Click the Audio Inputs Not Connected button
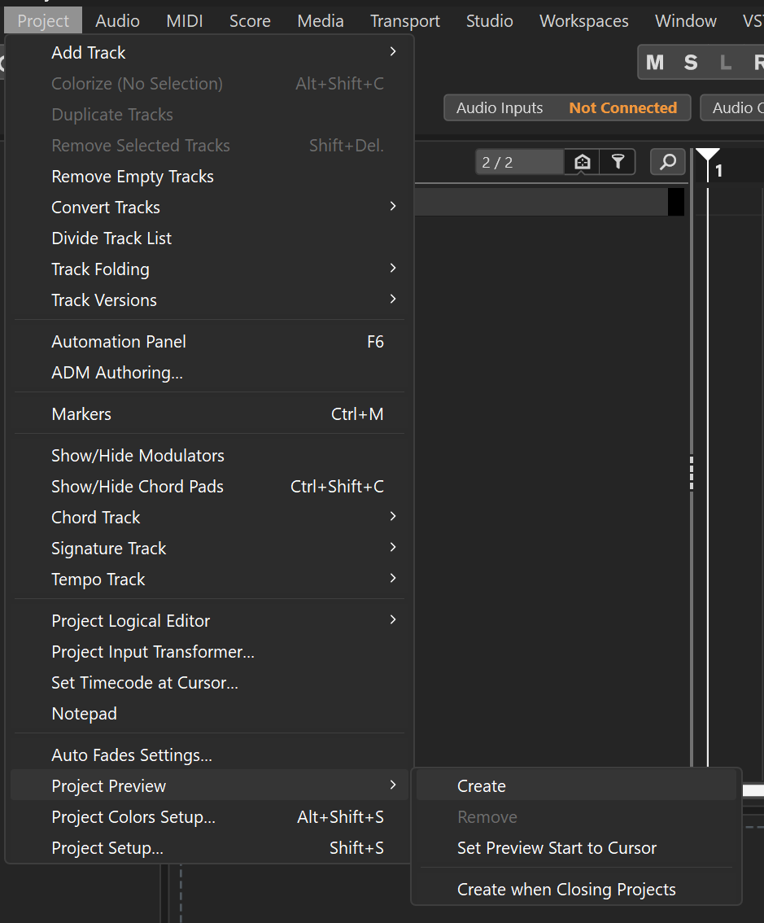This screenshot has width=764, height=923. pyautogui.click(x=566, y=107)
